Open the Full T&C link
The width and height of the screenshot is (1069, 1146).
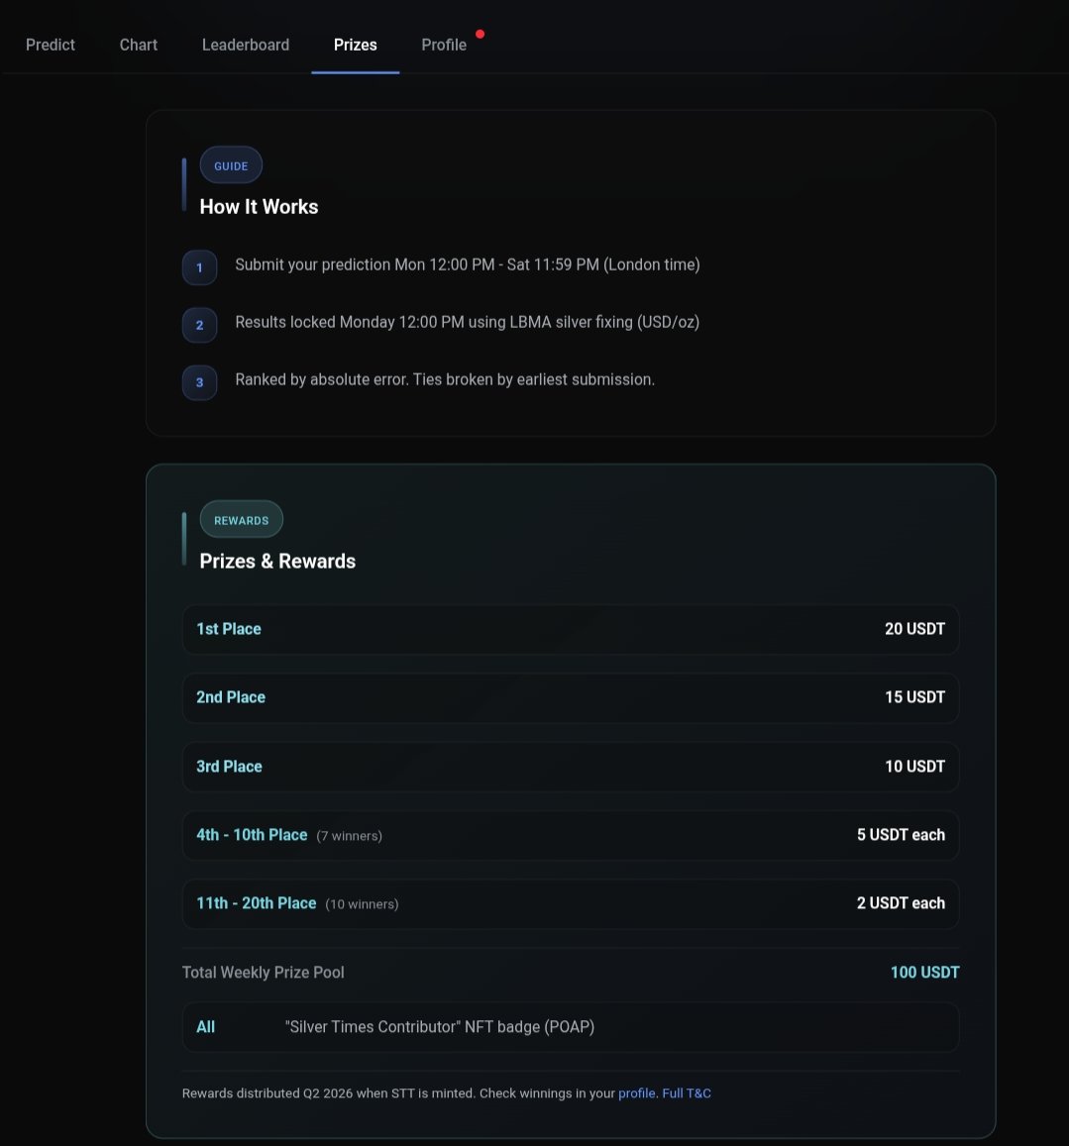pyautogui.click(x=687, y=1093)
